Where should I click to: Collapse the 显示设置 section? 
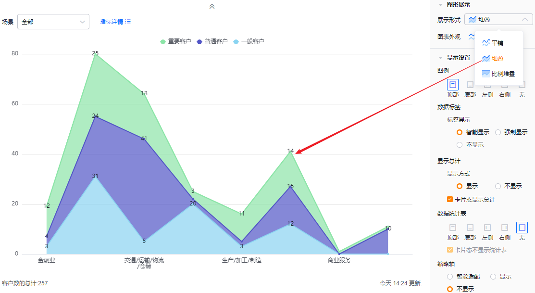coord(440,58)
